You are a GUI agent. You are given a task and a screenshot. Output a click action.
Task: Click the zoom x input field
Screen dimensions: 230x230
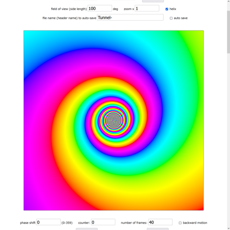pos(147,8)
